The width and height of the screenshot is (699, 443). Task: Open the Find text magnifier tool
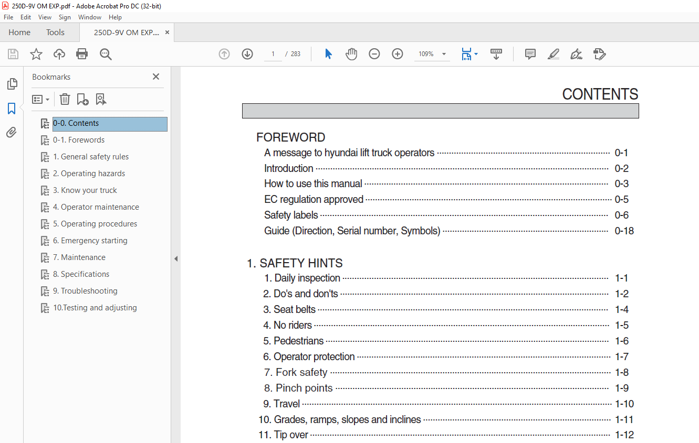[x=106, y=54]
